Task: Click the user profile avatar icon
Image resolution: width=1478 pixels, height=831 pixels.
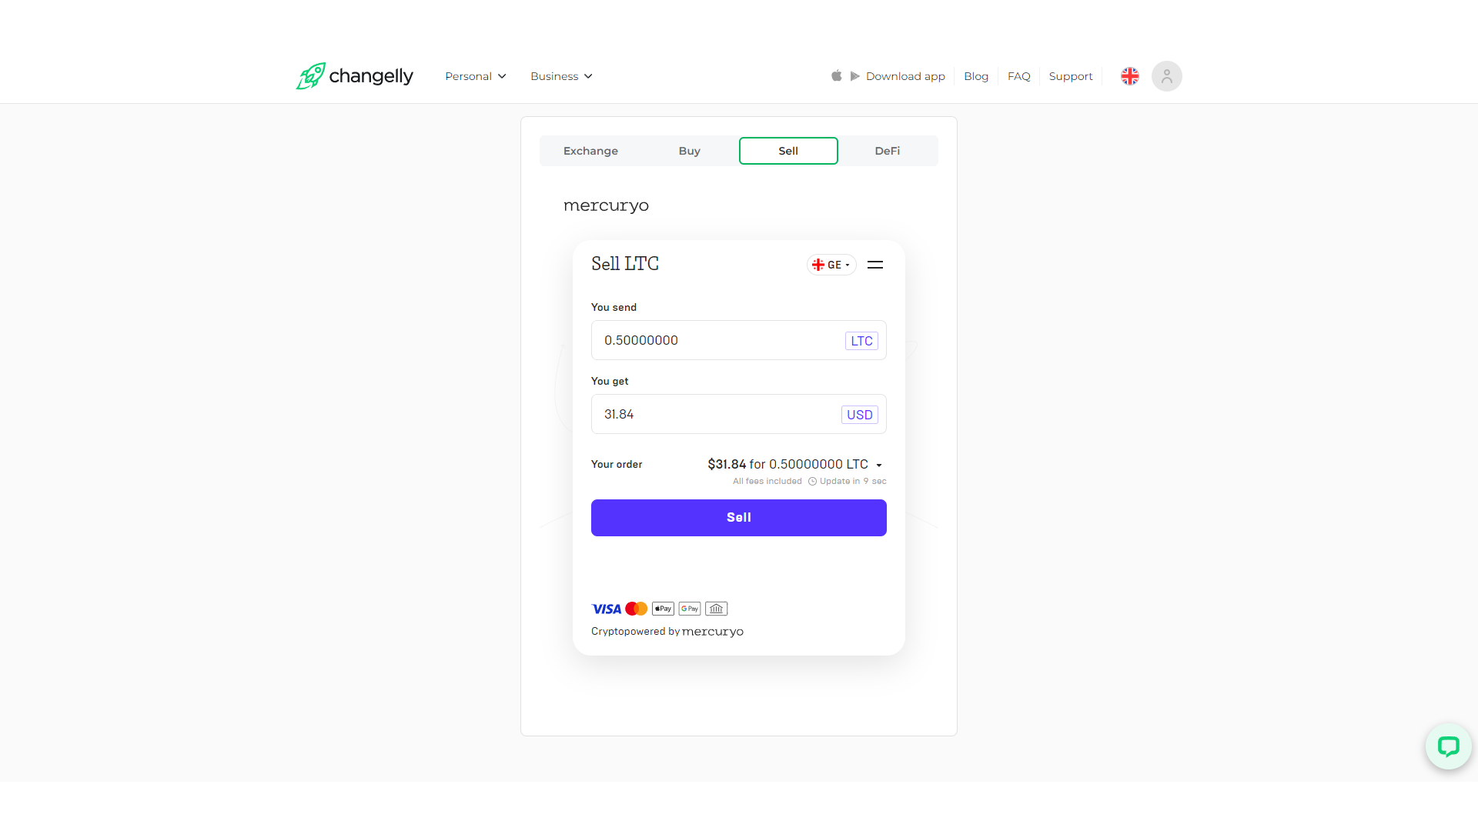Action: coord(1167,76)
